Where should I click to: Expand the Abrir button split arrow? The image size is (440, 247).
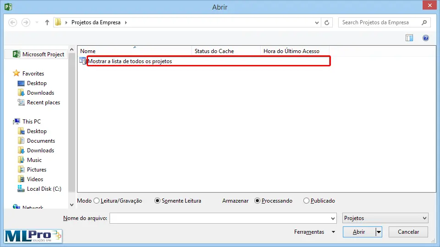tap(379, 232)
